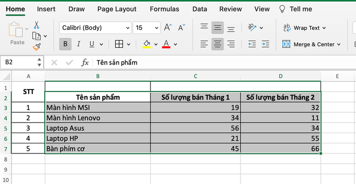Click the Cut scissors icon
356x184 pixels.
pos(36,25)
